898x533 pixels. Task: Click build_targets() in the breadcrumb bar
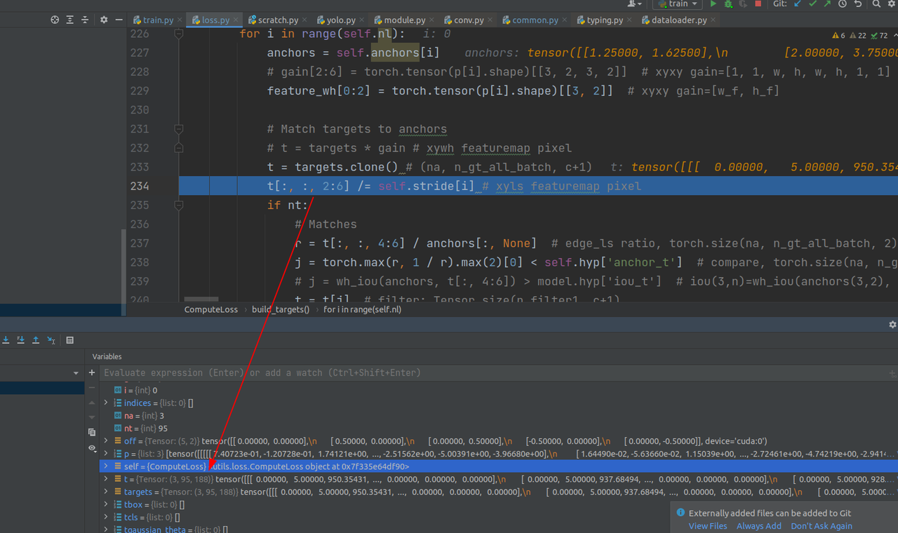pos(281,309)
